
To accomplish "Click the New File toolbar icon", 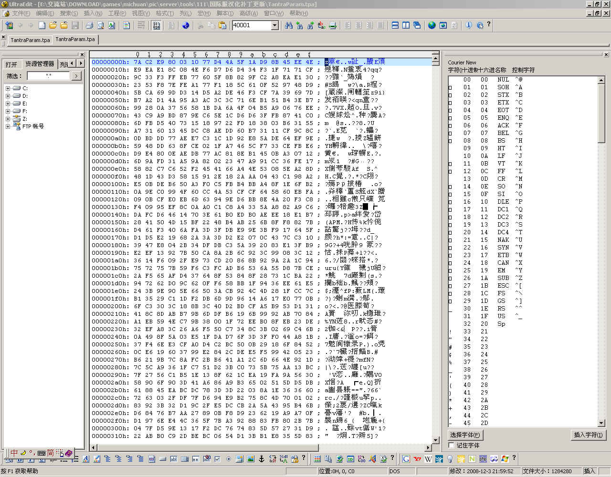I will (x=42, y=25).
